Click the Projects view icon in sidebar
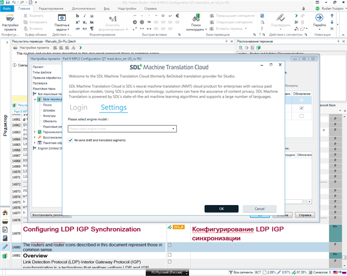 pyautogui.click(x=5, y=221)
